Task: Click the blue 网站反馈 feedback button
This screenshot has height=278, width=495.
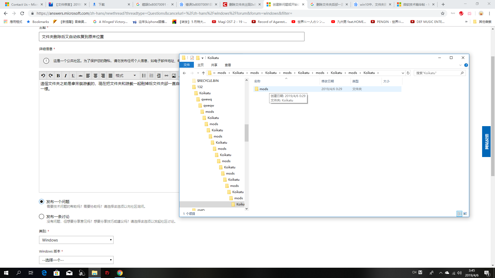Action: coord(486,142)
